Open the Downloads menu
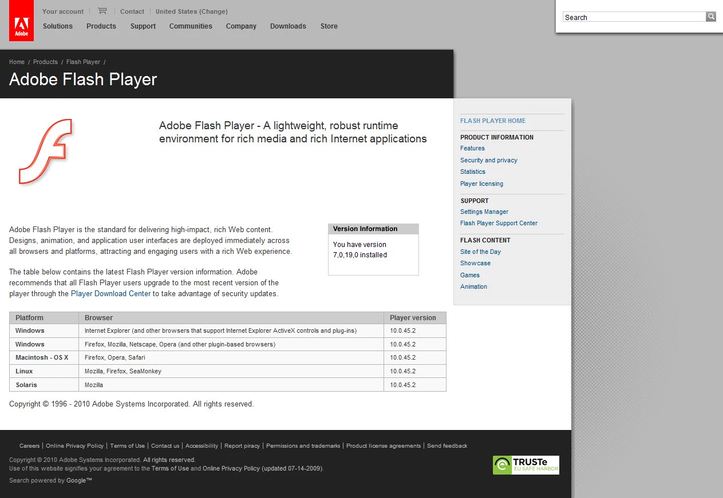 tap(288, 26)
